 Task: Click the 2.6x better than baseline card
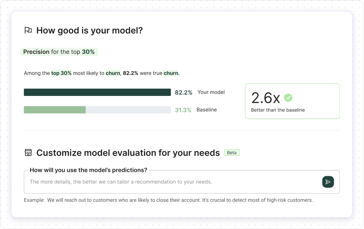tap(292, 101)
